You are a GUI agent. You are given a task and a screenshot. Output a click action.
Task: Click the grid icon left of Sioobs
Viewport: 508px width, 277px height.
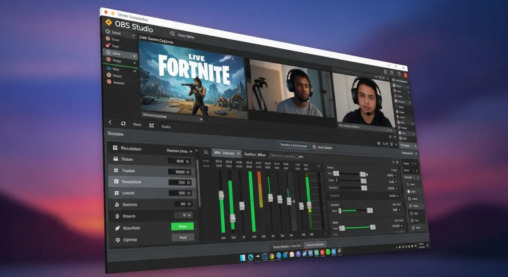click(x=151, y=126)
